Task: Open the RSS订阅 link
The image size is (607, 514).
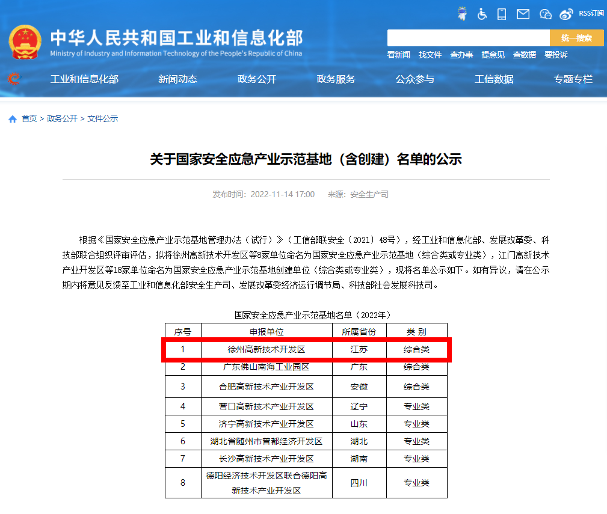Action: (x=591, y=13)
